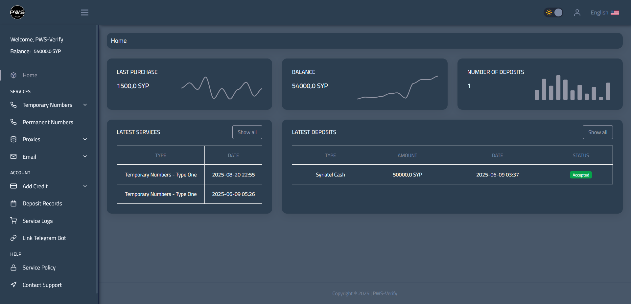The height and width of the screenshot is (304, 631).
Task: Toggle the light/dark theme switch
Action: coord(553,12)
